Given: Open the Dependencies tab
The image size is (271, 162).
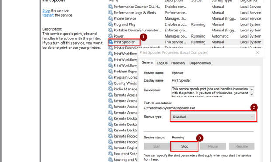Looking at the screenshot, I should pyautogui.click(x=200, y=63).
